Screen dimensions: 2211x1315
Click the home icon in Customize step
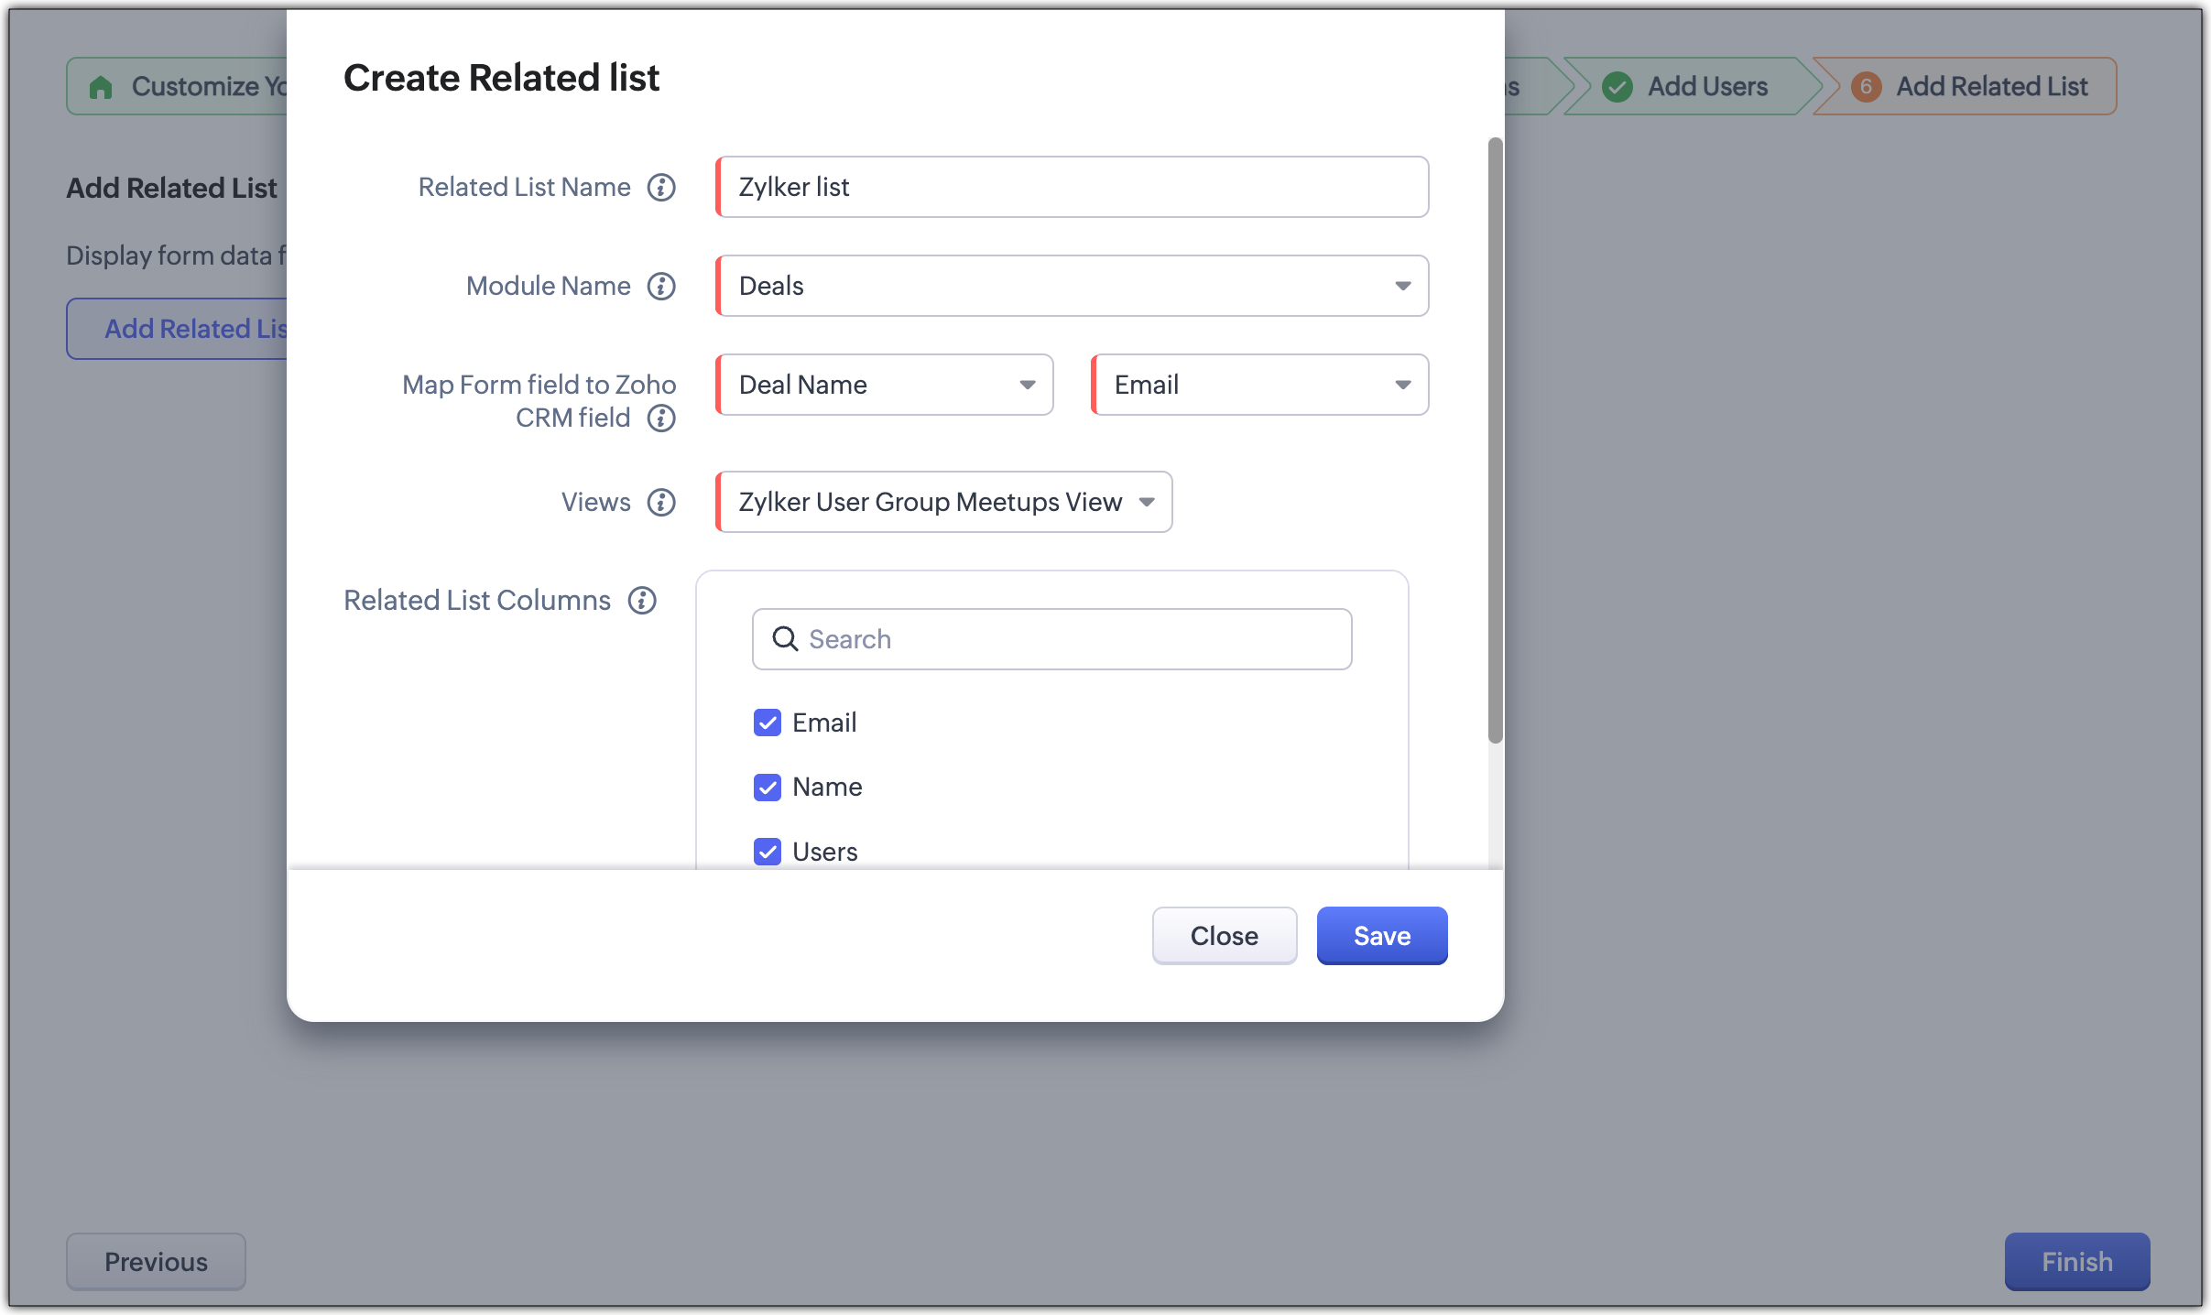[x=101, y=87]
